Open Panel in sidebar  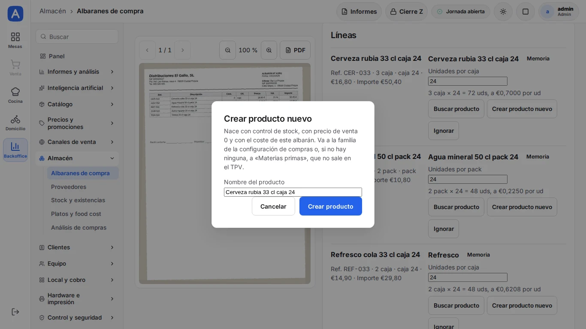[77, 56]
